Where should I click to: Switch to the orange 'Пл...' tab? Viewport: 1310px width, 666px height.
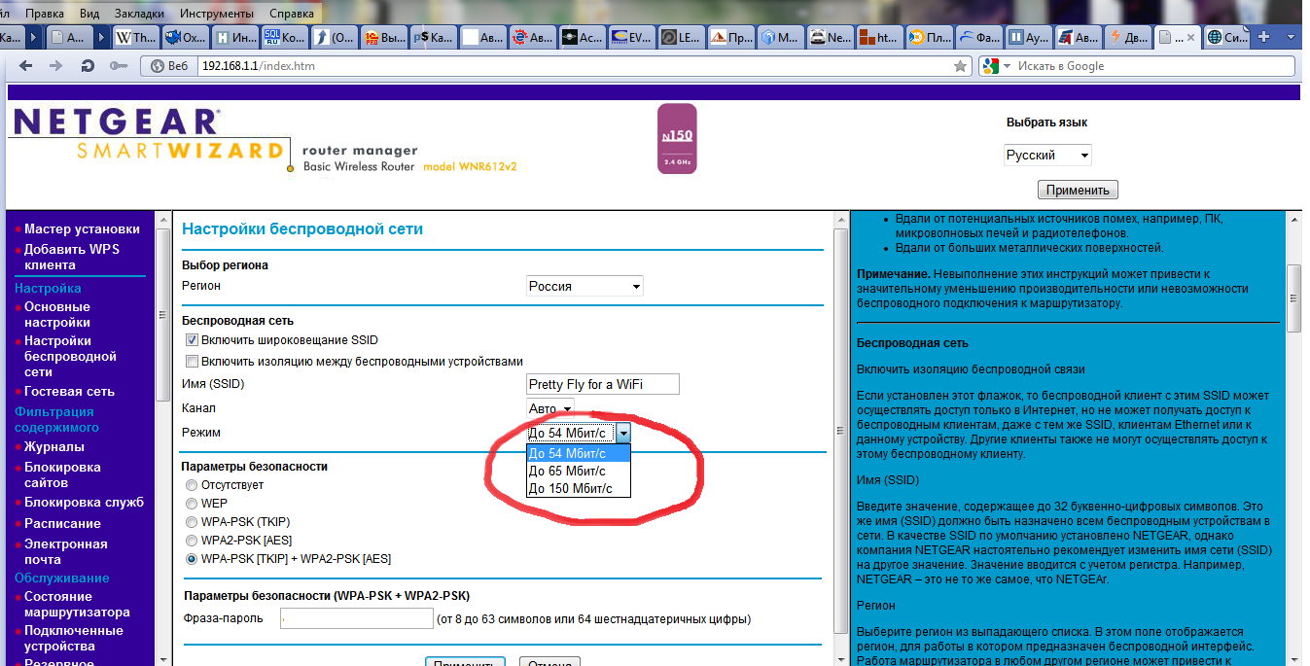(x=932, y=38)
